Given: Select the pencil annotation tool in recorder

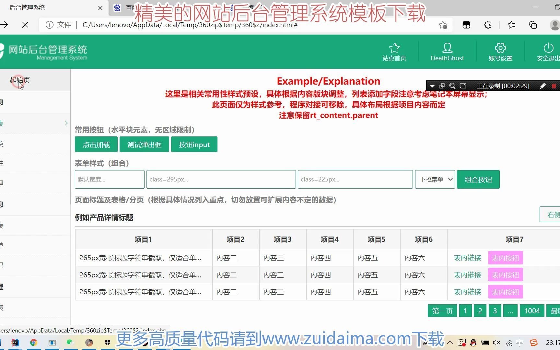Looking at the screenshot, I should 543,86.
